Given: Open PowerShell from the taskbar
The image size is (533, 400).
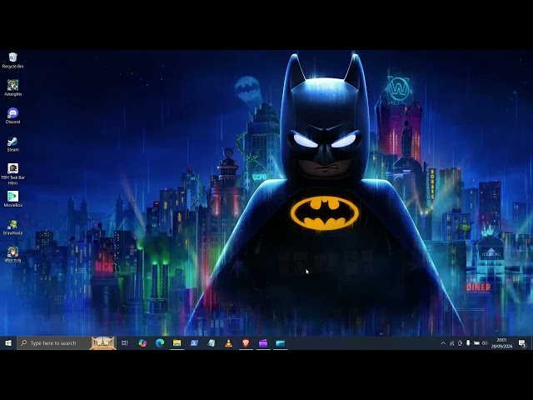Looking at the screenshot, I should (194, 342).
